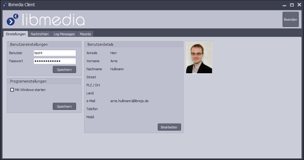Screen dimensions: 304x160
Task: Click the Passwort label
Action: (16, 61)
